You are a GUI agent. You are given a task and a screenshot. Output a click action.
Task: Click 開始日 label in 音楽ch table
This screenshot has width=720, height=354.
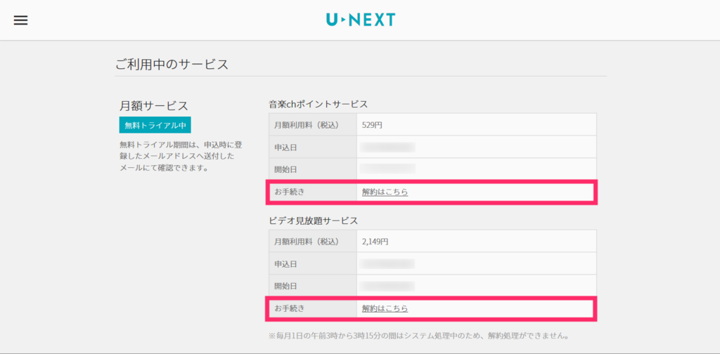[x=285, y=169]
